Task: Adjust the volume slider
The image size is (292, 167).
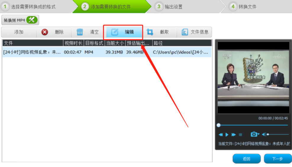Action: (278, 134)
